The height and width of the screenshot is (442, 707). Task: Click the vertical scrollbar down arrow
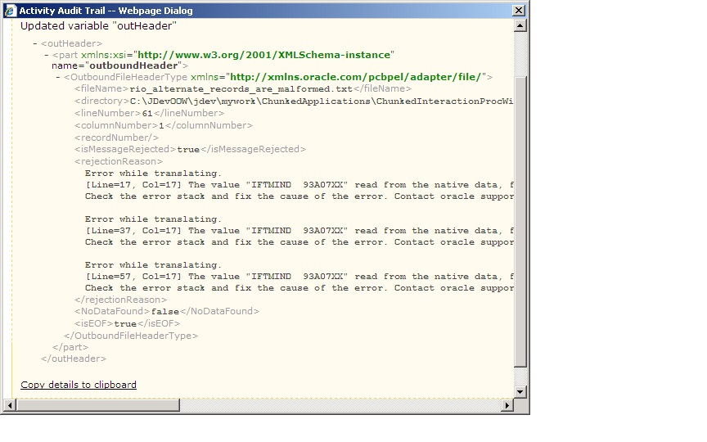pyautogui.click(x=520, y=391)
